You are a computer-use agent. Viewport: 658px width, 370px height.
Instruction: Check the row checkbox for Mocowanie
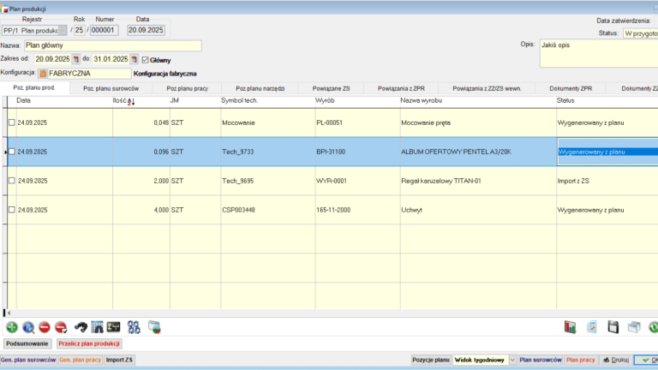click(11, 122)
